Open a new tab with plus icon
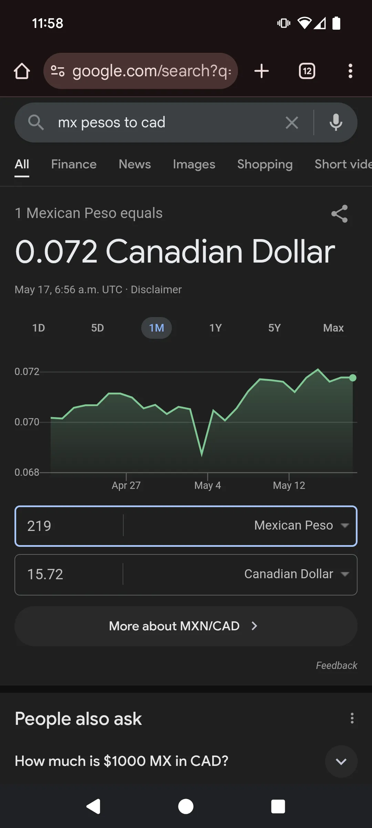 pos(261,71)
